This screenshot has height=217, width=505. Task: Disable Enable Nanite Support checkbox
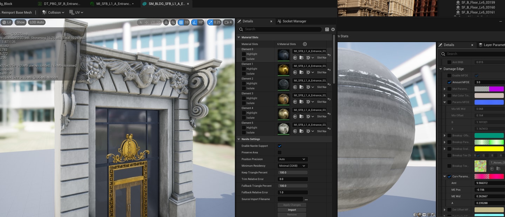(280, 146)
